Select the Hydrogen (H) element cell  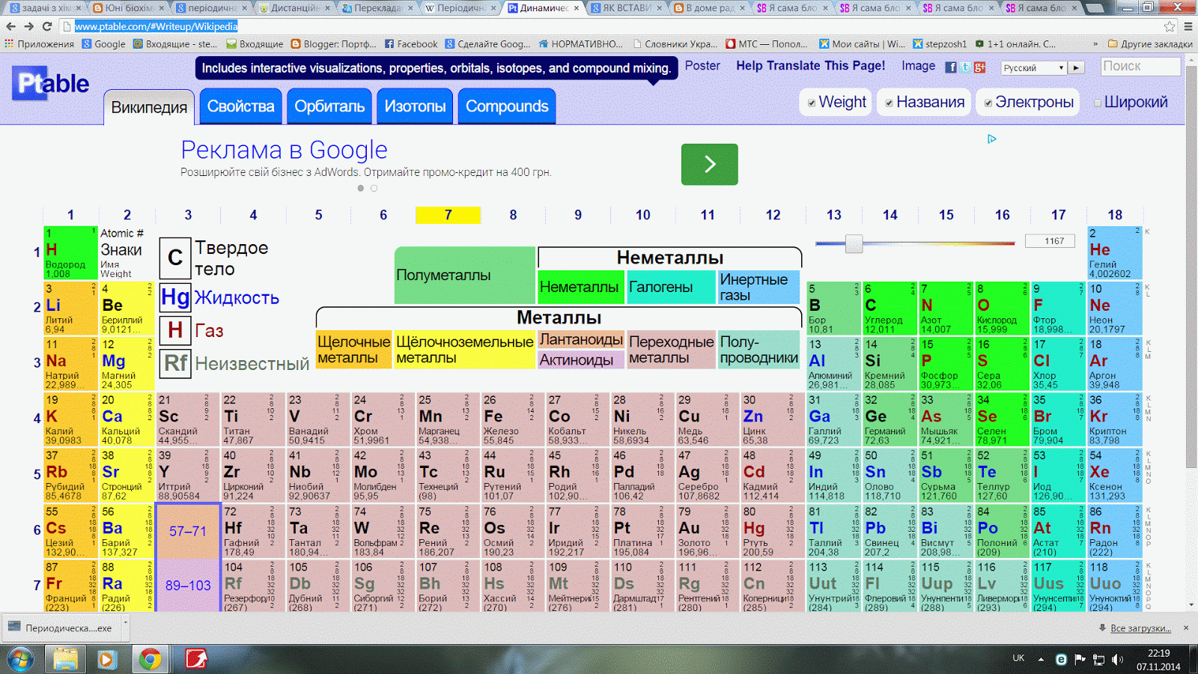click(70, 252)
